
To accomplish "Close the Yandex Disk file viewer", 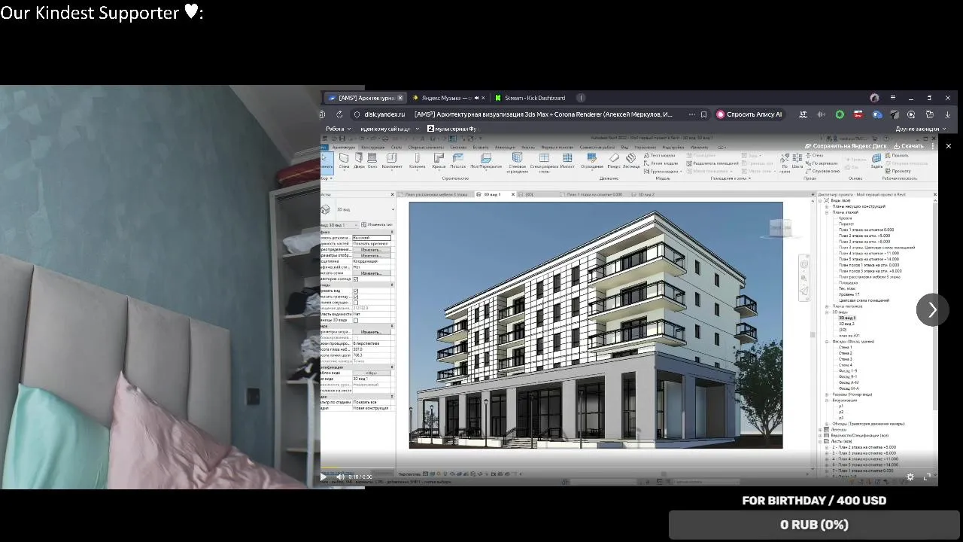I will tap(949, 146).
